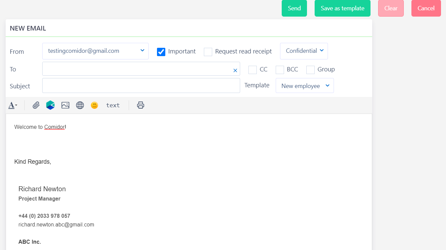Open the Template New employee dropdown
The image size is (446, 250).
(305, 86)
